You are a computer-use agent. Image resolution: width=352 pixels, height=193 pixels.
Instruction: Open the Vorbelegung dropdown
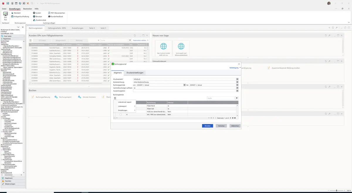[235, 68]
